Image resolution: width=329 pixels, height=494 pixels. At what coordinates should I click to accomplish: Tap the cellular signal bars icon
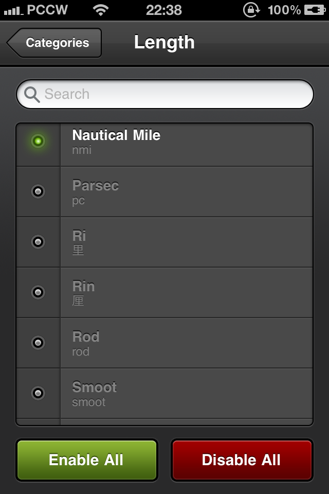13,12
